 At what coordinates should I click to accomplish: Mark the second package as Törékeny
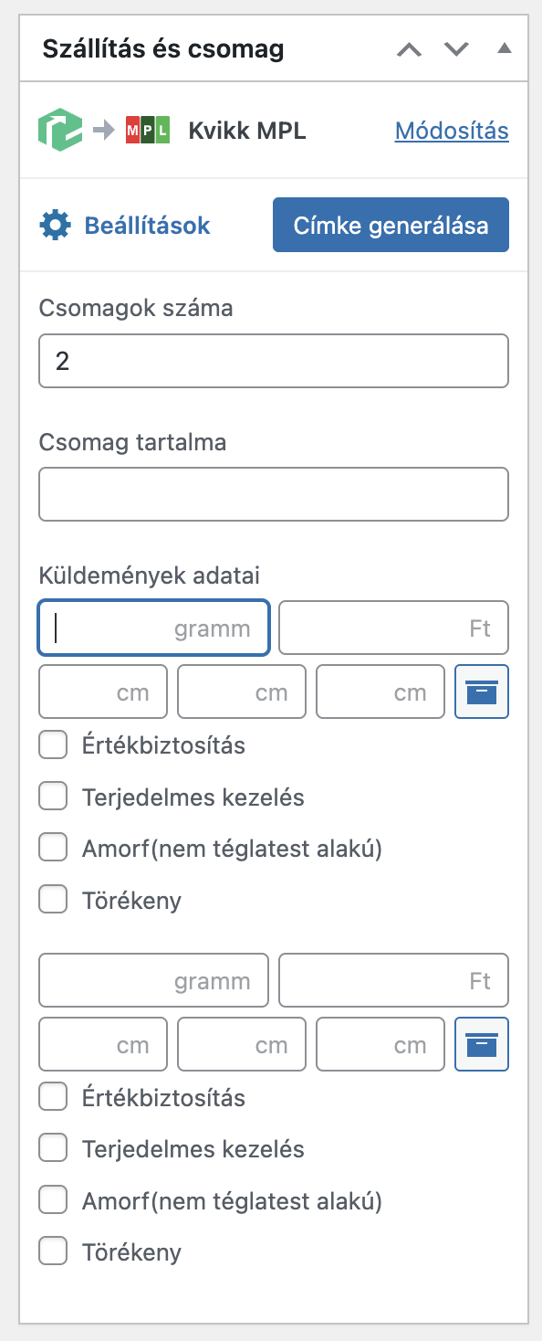tap(53, 1251)
